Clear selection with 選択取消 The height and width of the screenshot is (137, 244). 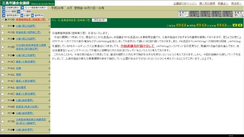pos(37,15)
